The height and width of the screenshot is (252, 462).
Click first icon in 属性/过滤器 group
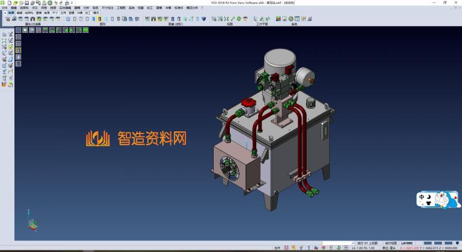[x=8, y=19]
